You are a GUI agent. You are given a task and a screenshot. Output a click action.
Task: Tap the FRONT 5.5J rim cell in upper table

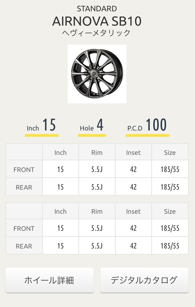(x=97, y=170)
